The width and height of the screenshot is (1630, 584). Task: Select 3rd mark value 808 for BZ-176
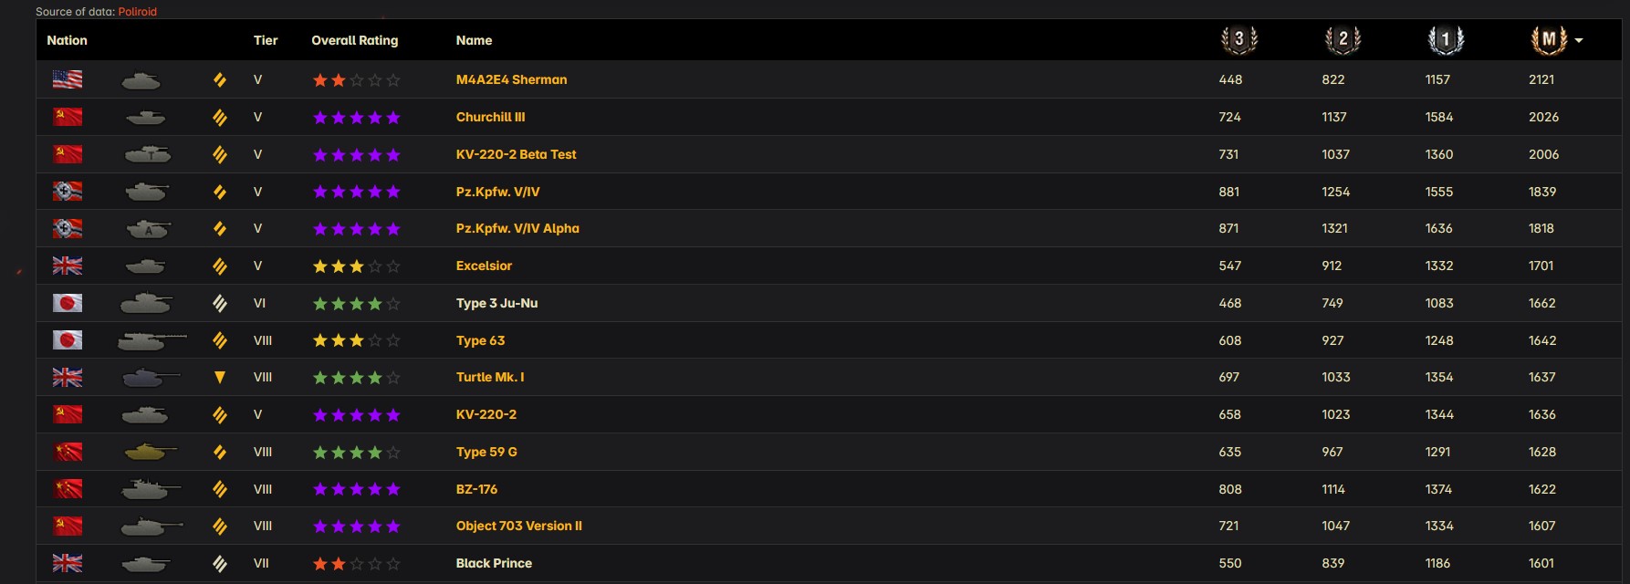point(1230,489)
